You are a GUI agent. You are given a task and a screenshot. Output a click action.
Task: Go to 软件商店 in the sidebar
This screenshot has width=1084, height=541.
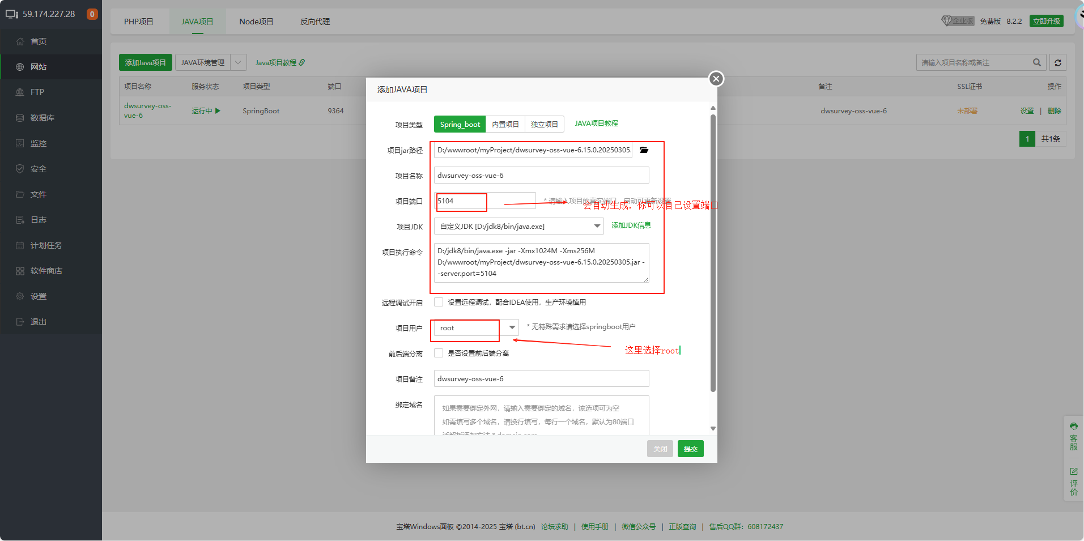pos(46,271)
